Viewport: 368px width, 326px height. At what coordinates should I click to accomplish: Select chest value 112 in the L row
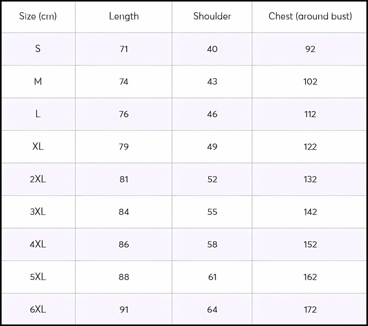coord(310,114)
